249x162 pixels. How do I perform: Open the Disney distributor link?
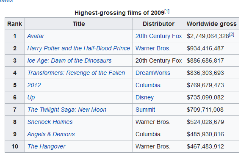(x=144, y=97)
